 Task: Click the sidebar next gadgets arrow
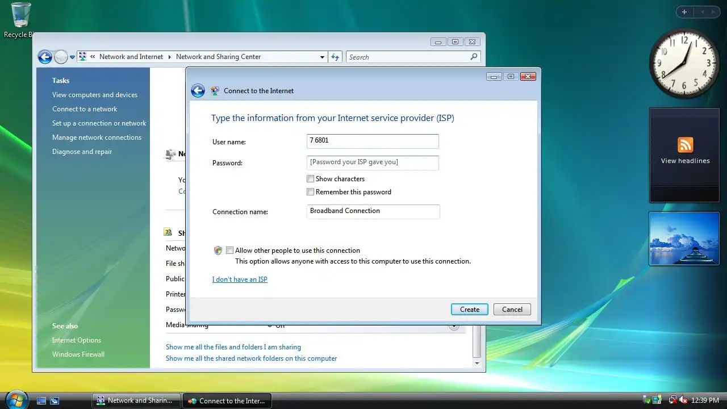tap(713, 12)
